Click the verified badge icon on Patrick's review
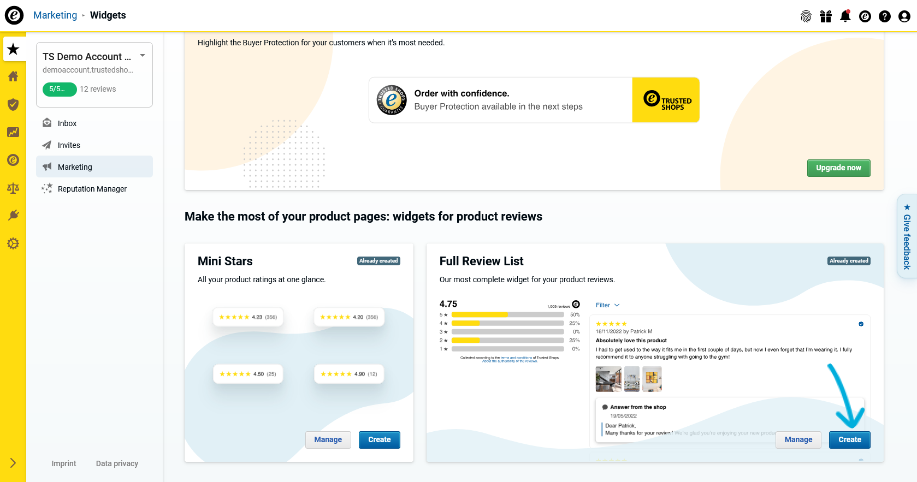 pos(861,324)
